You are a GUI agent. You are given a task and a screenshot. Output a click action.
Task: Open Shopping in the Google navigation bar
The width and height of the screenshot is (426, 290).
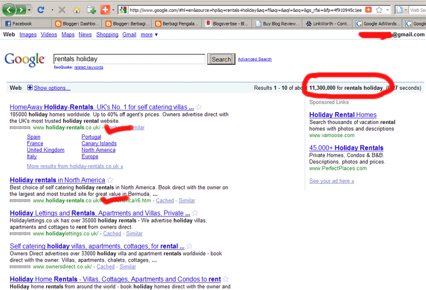click(107, 34)
